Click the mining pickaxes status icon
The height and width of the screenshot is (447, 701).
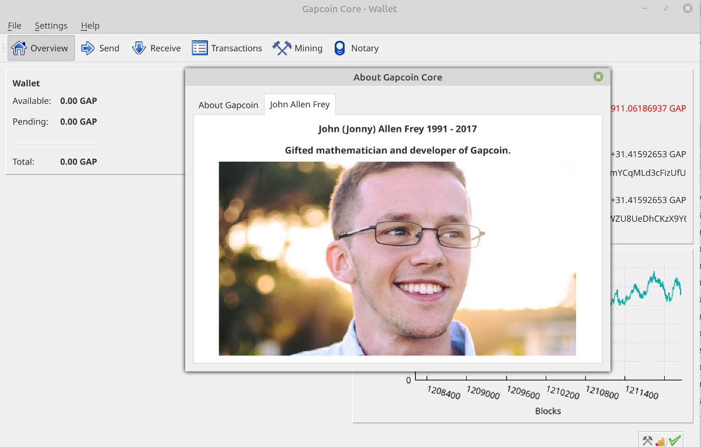click(647, 441)
